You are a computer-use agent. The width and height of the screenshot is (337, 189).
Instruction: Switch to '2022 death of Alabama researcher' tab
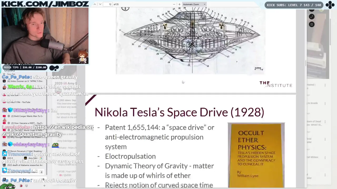tap(23, 165)
